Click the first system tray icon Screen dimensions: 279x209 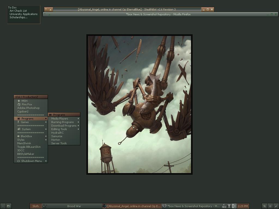coord(224,206)
